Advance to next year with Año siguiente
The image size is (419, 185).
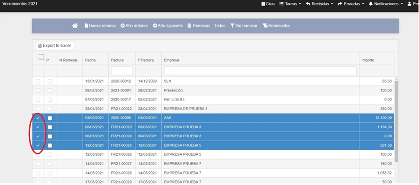168,26
